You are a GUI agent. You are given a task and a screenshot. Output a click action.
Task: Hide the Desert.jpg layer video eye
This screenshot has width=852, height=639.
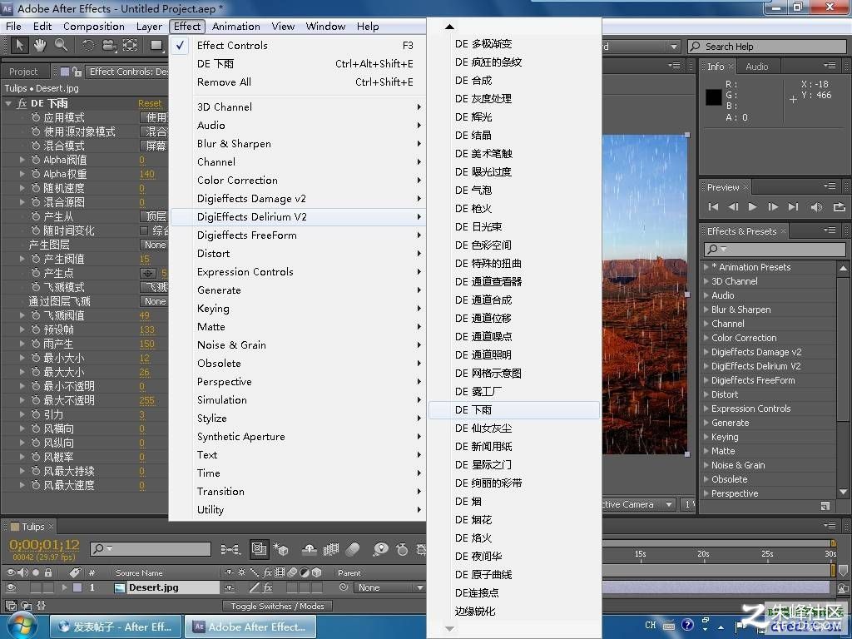10,587
